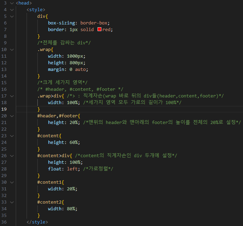Click the '#content>div' selector

pos(53,155)
